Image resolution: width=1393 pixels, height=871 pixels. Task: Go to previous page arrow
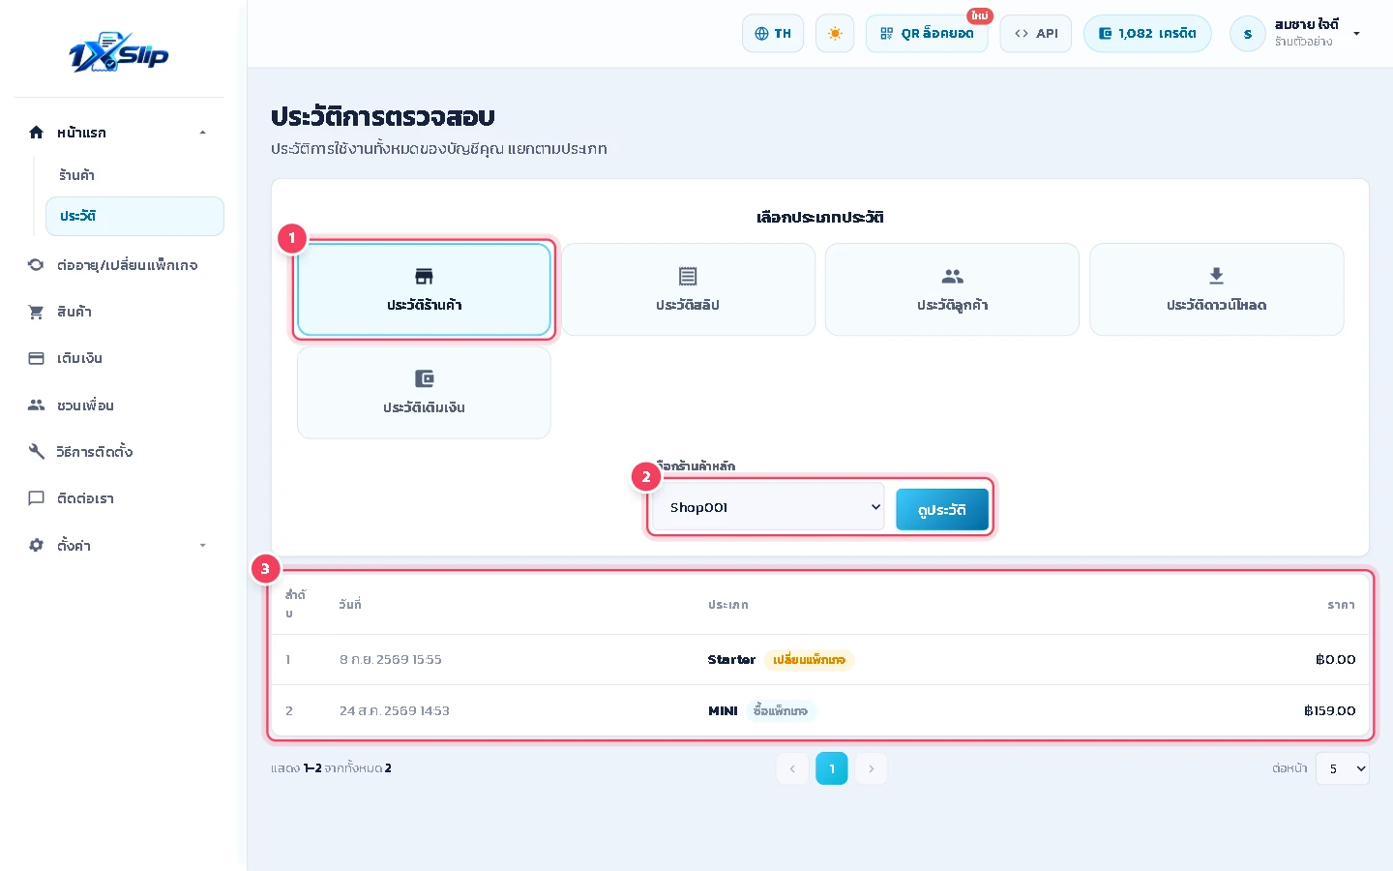792,768
